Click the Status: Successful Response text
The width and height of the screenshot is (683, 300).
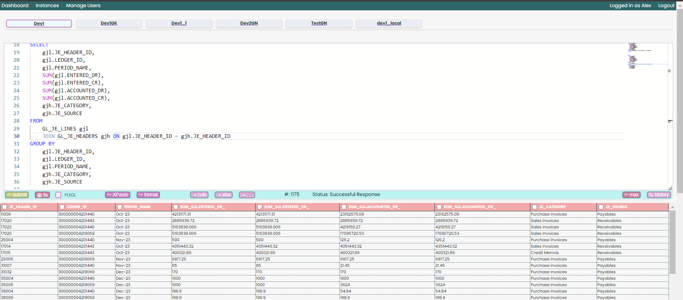tap(346, 195)
